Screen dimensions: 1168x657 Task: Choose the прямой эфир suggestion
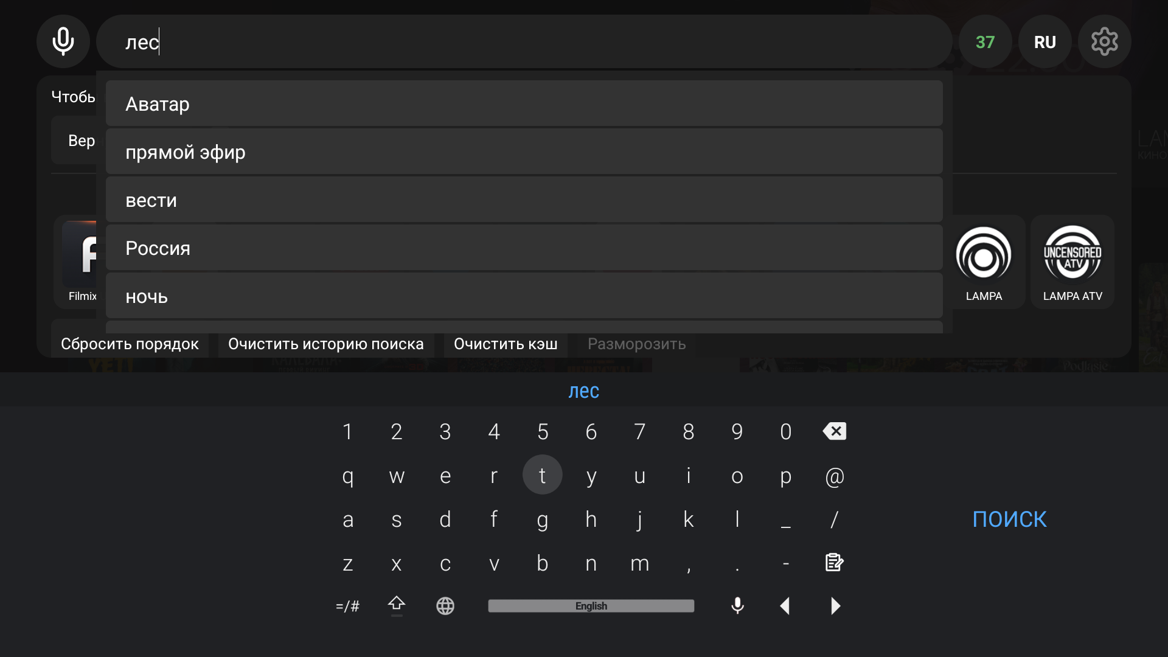click(x=524, y=151)
